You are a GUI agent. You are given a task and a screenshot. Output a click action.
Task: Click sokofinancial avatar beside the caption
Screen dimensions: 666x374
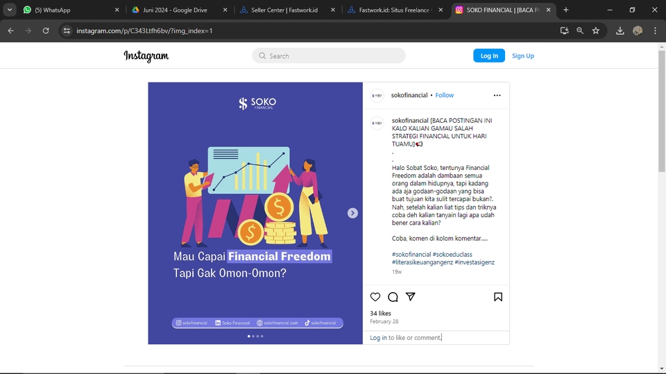pos(377,123)
